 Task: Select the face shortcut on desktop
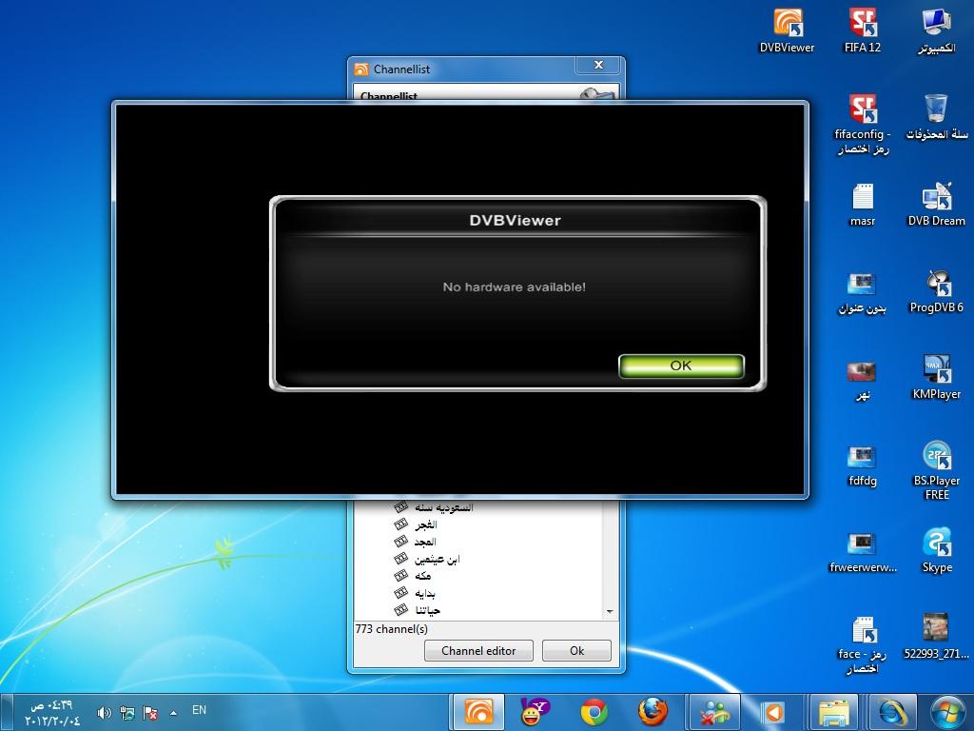click(863, 644)
